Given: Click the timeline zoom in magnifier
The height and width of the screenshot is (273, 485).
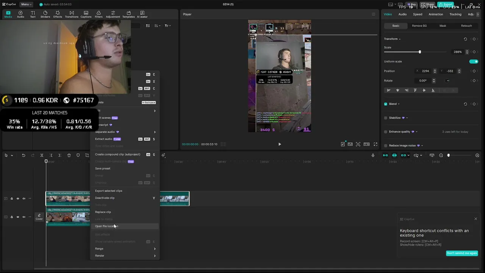Looking at the screenshot, I should pos(477,155).
